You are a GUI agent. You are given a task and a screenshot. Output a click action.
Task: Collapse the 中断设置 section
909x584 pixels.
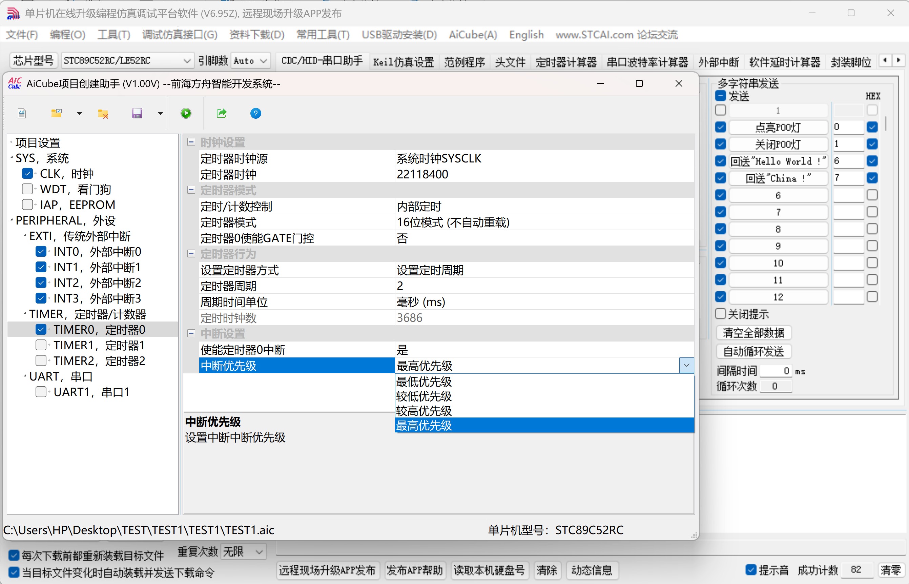click(191, 333)
